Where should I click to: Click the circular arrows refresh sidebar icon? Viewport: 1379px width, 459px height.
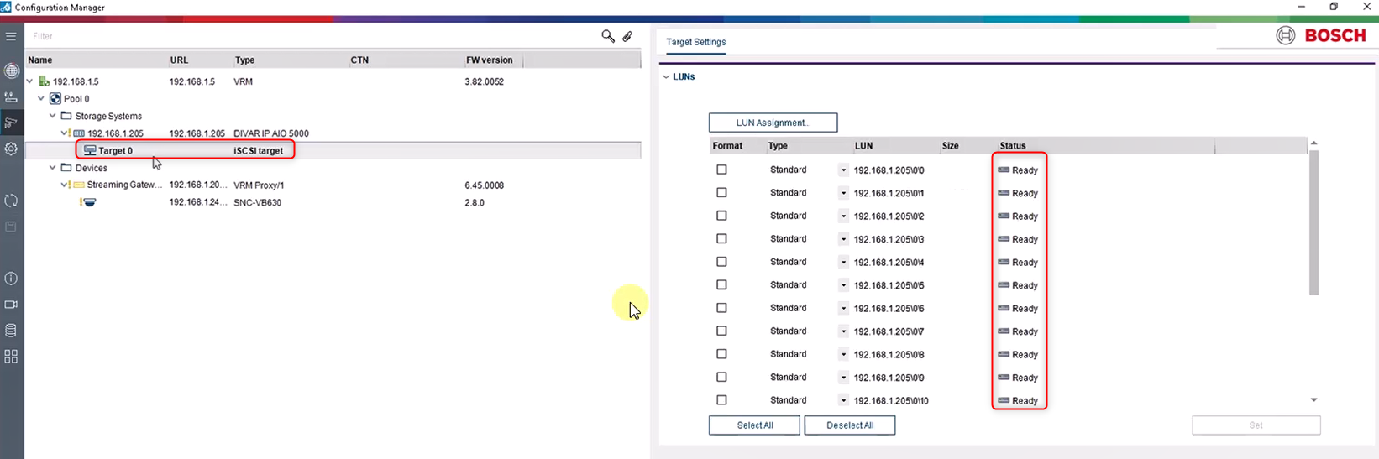point(11,201)
